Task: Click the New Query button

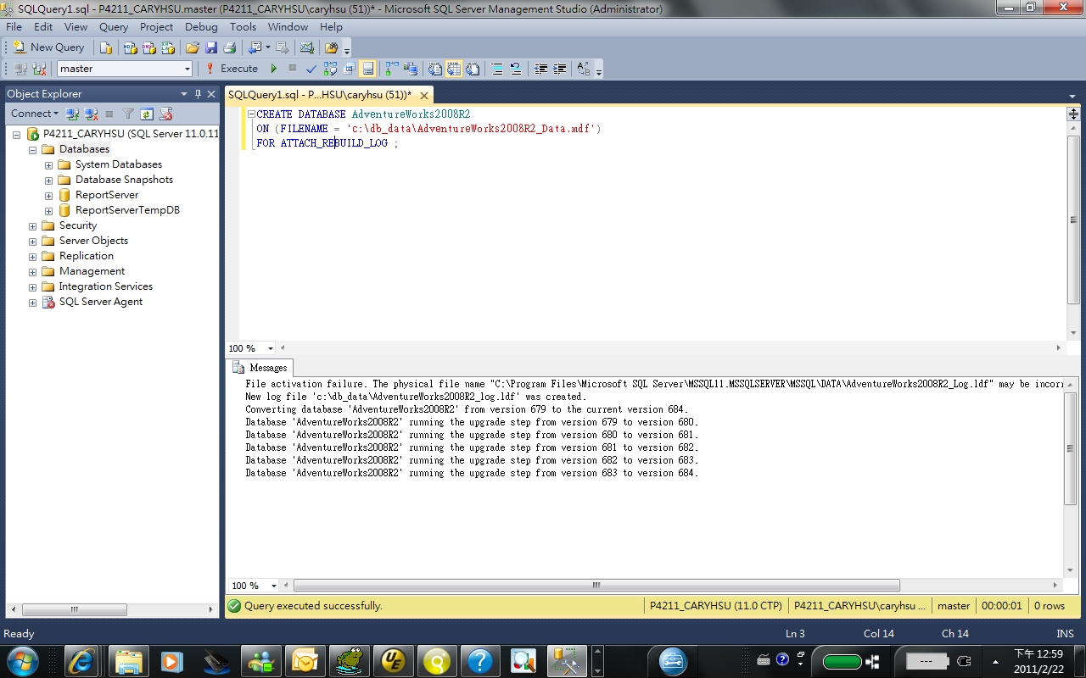Action: 48,47
